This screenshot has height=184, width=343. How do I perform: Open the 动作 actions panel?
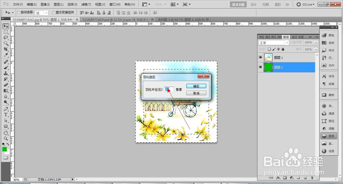[x=328, y=65]
